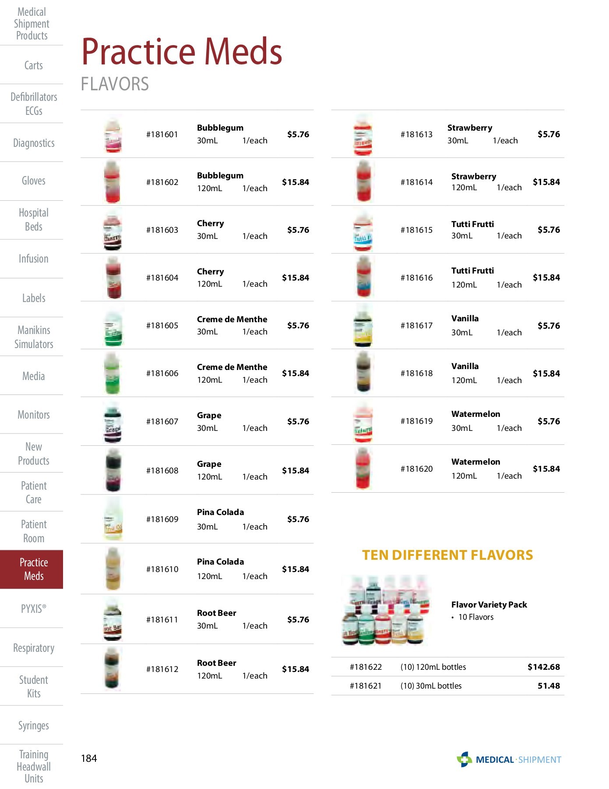The height and width of the screenshot is (789, 609).
Task: Open the Student Kits tab
Action: tap(33, 686)
